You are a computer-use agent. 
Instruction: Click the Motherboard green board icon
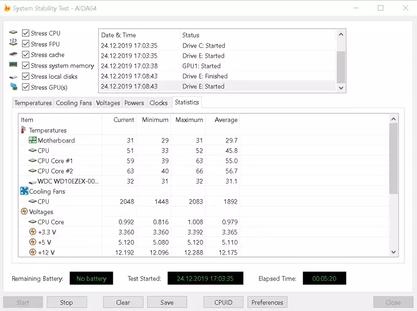click(x=33, y=140)
